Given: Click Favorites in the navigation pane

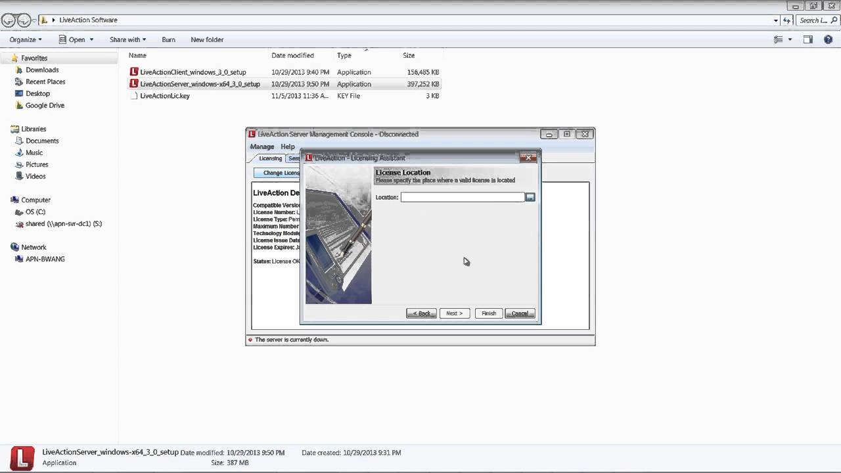Looking at the screenshot, I should 34,58.
